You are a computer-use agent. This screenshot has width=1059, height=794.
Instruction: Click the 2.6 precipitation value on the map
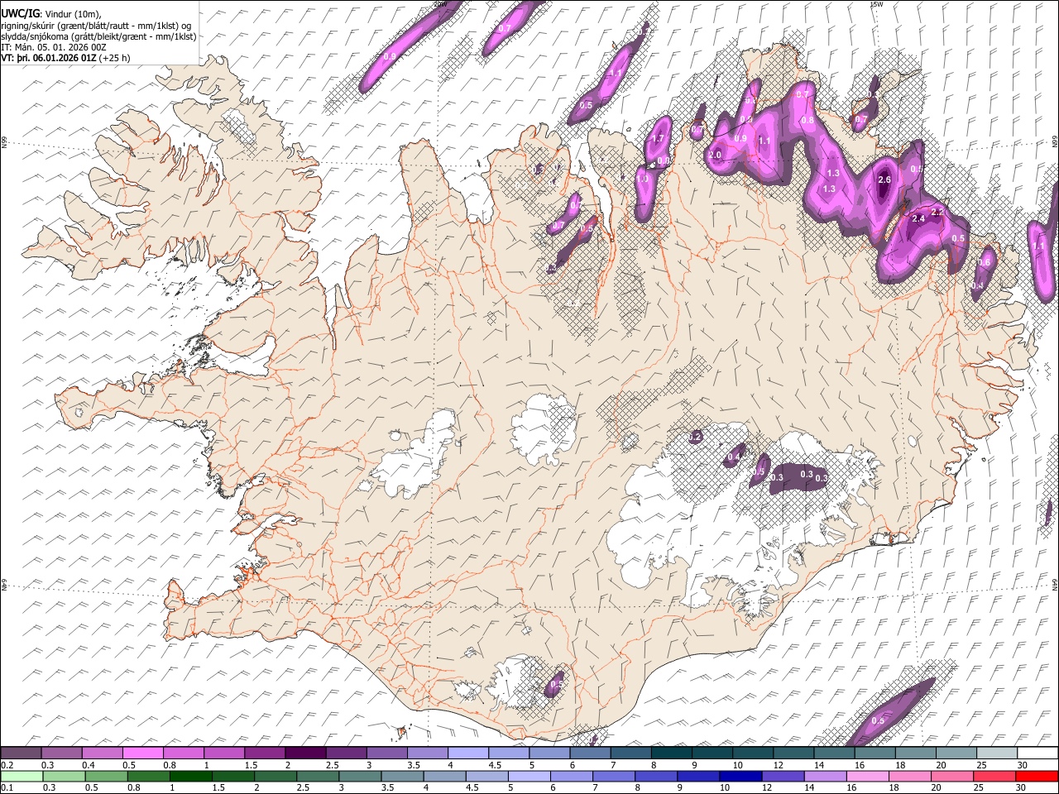(x=884, y=179)
